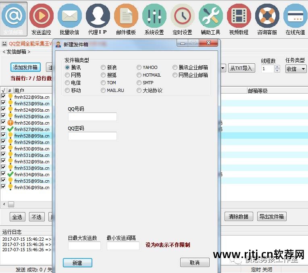This screenshot has height=273, width=308.
Task: Click the green checkmark icon for fnnh534@95ta.cn
Action: (10, 174)
